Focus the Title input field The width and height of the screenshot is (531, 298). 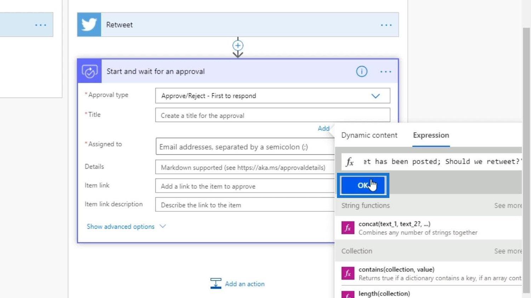click(273, 115)
